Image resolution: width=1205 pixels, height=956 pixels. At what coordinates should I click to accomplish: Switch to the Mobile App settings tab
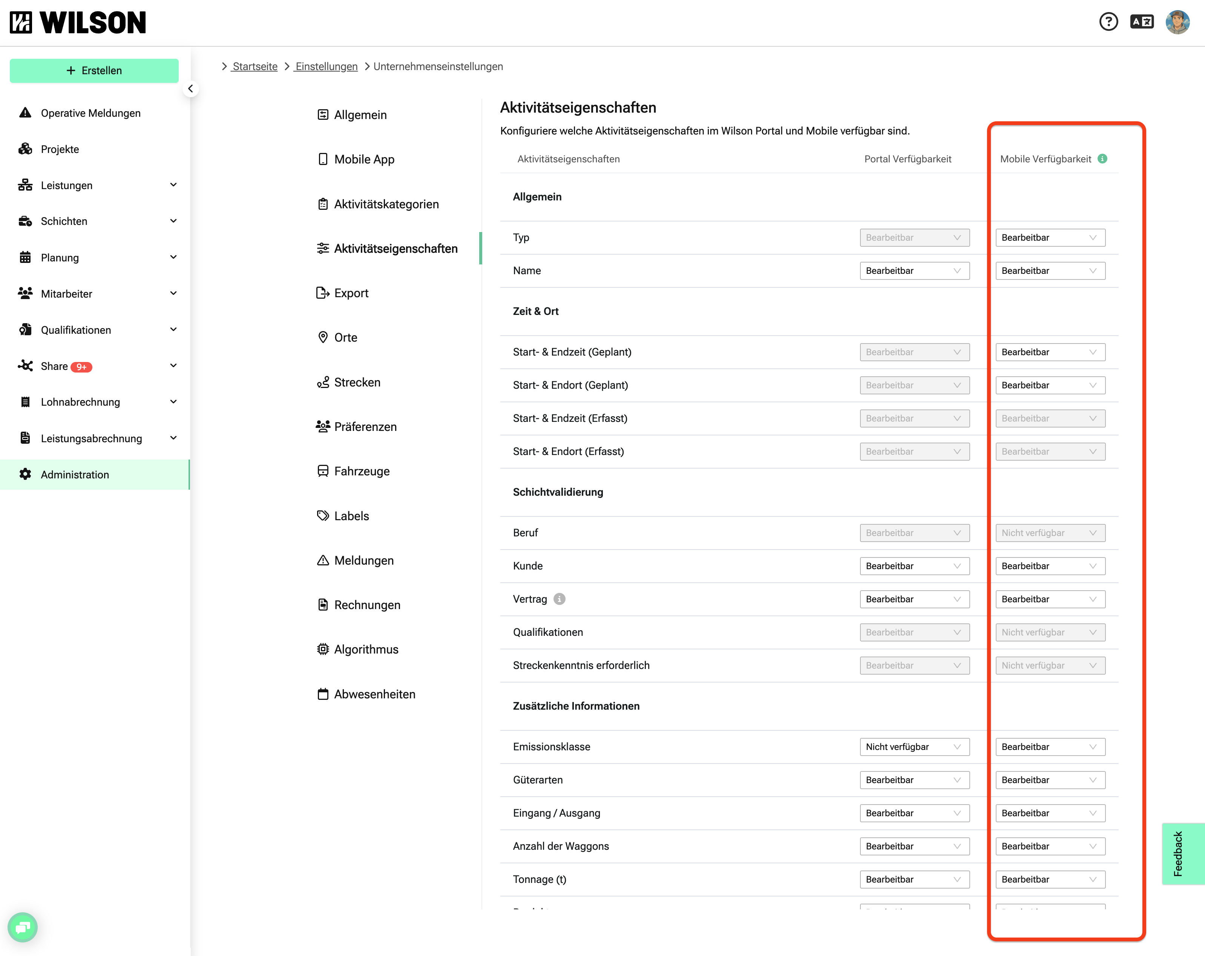364,159
